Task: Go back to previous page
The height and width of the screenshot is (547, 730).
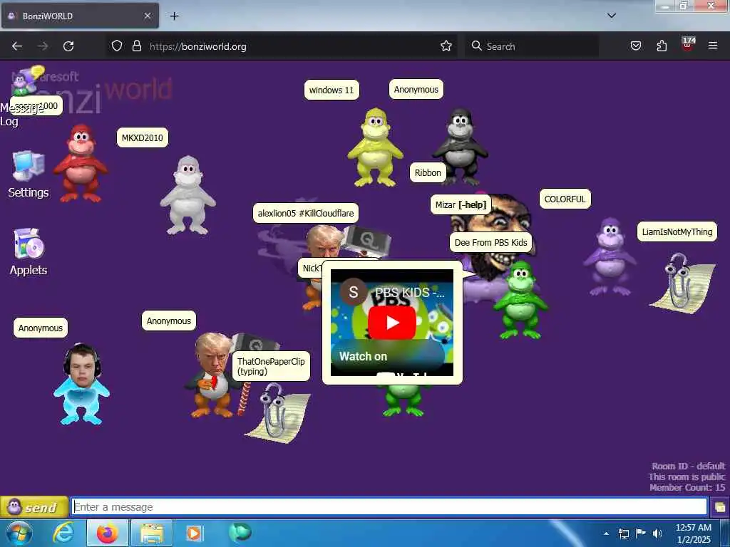Action: click(x=17, y=46)
